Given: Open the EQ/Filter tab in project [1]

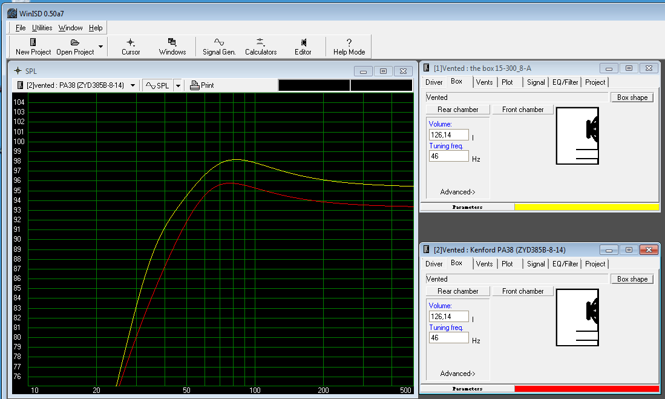Looking at the screenshot, I should coord(565,82).
